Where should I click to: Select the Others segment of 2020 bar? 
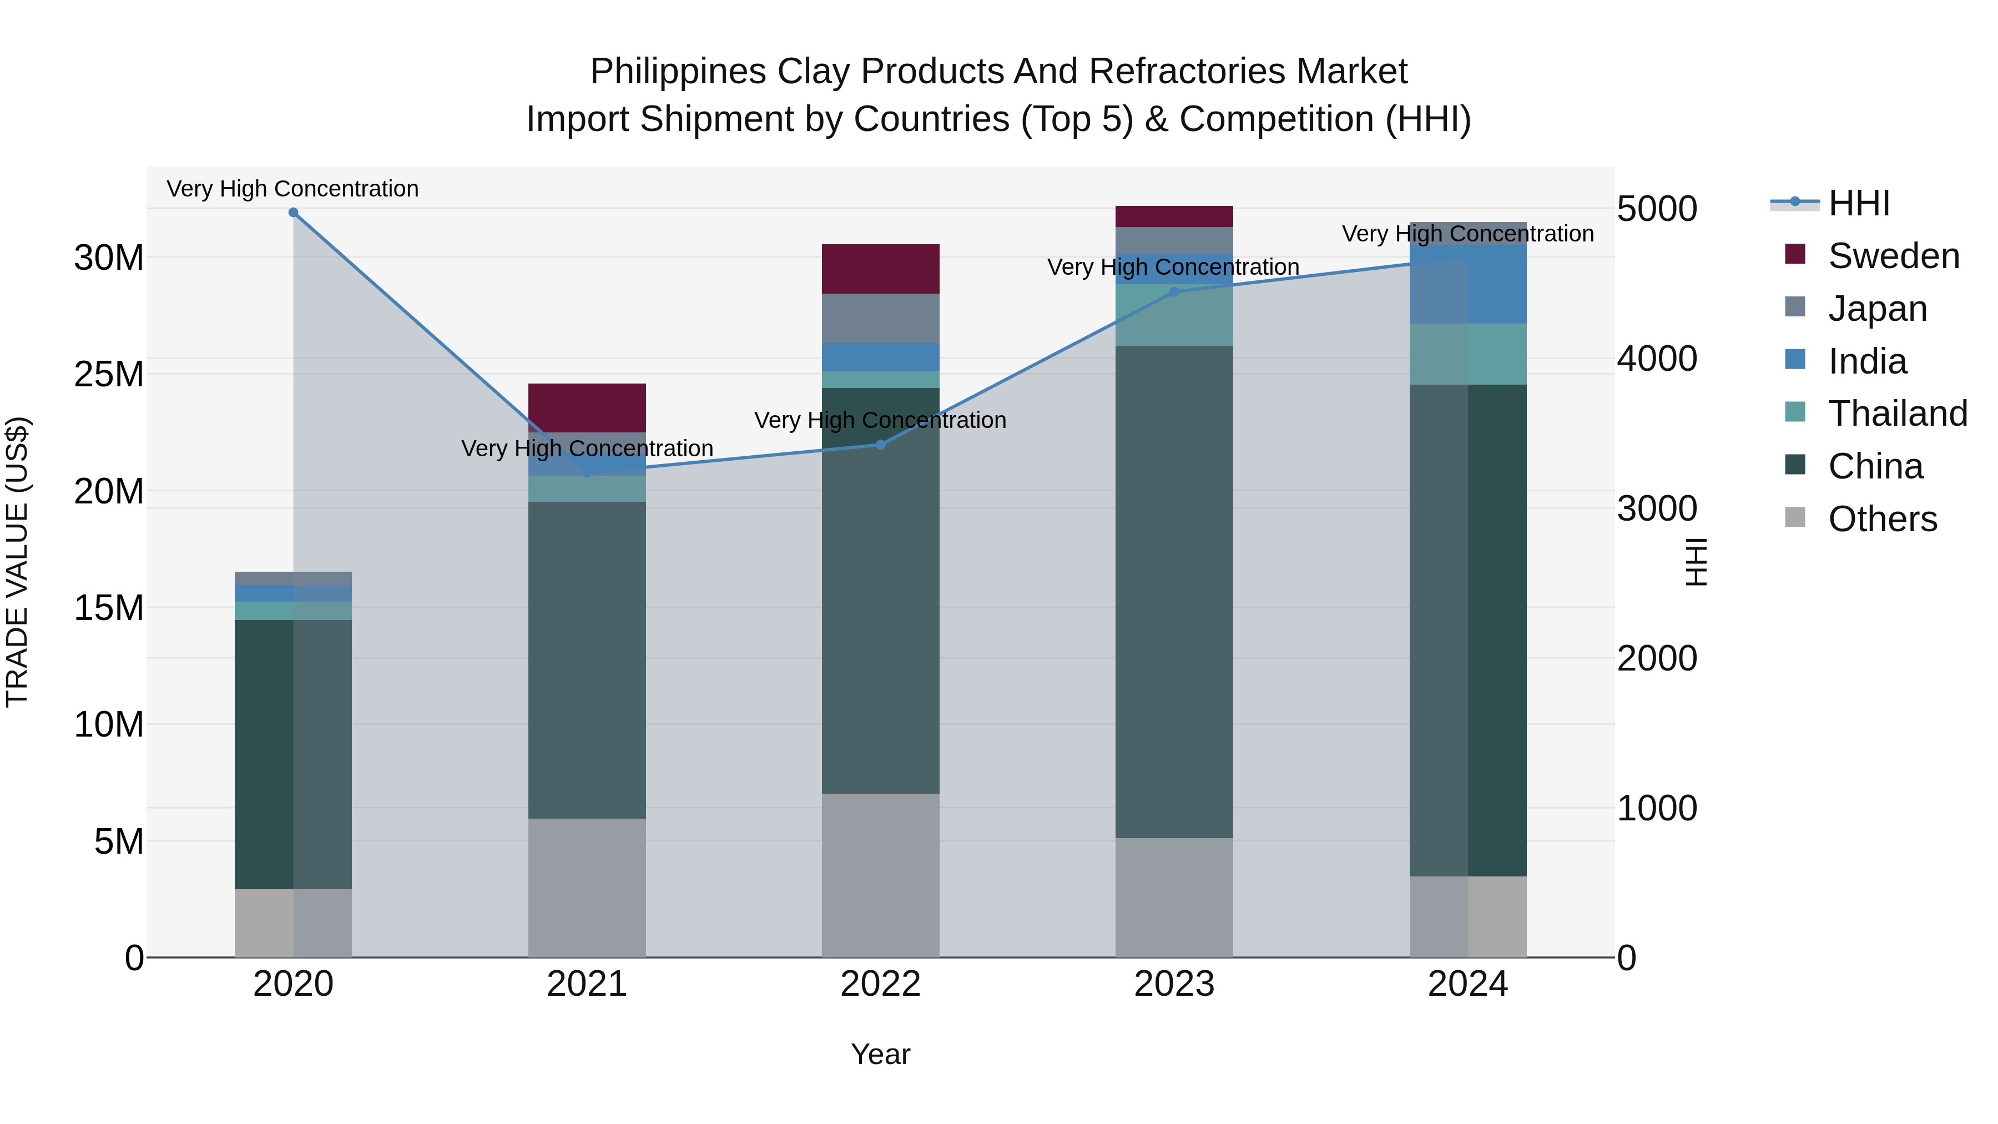293,923
